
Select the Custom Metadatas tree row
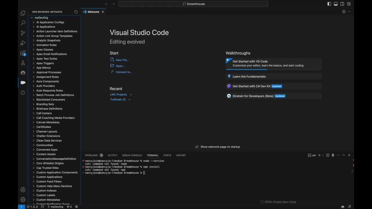[x=54, y=200]
